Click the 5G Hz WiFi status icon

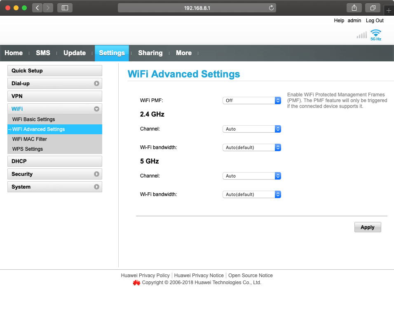click(x=375, y=34)
